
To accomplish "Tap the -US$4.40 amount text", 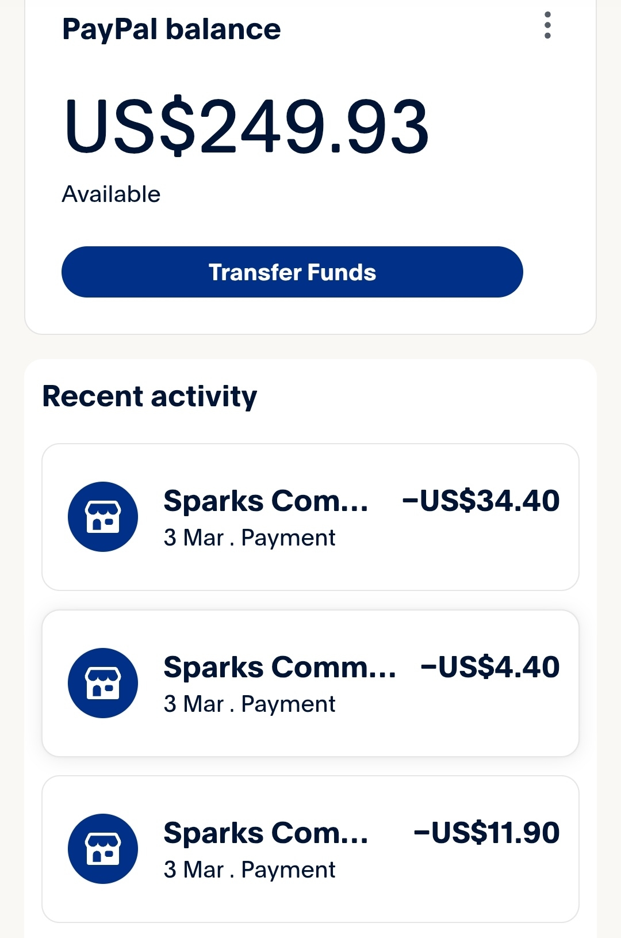I will (490, 667).
